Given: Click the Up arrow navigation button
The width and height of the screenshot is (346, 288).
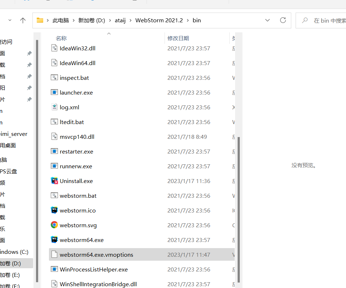Looking at the screenshot, I should 23,20.
